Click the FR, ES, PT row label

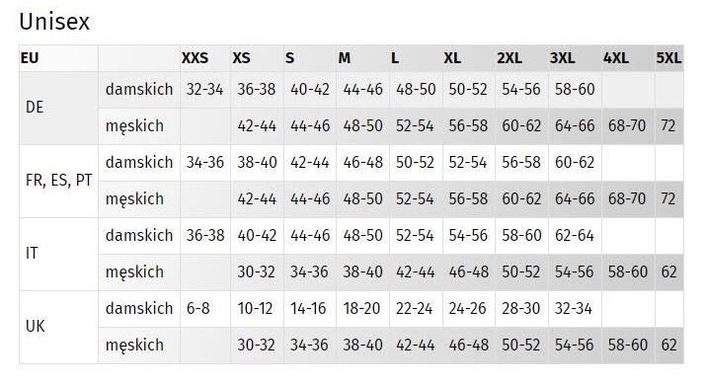(58, 181)
